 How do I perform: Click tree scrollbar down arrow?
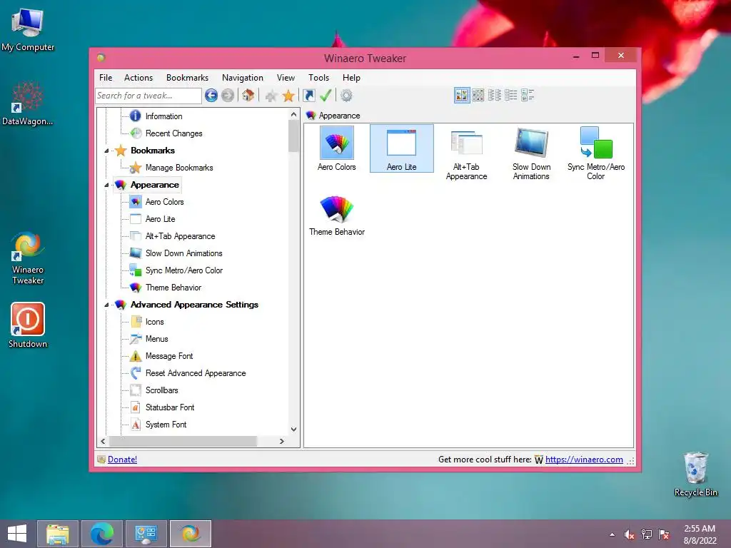tap(293, 429)
